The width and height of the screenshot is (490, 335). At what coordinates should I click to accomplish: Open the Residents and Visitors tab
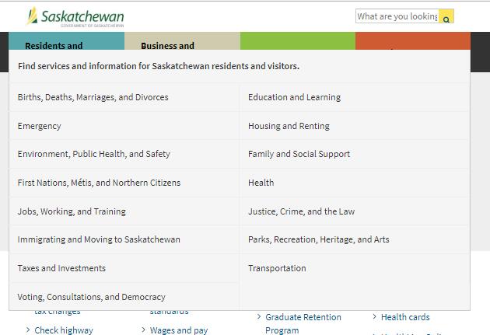[67, 41]
